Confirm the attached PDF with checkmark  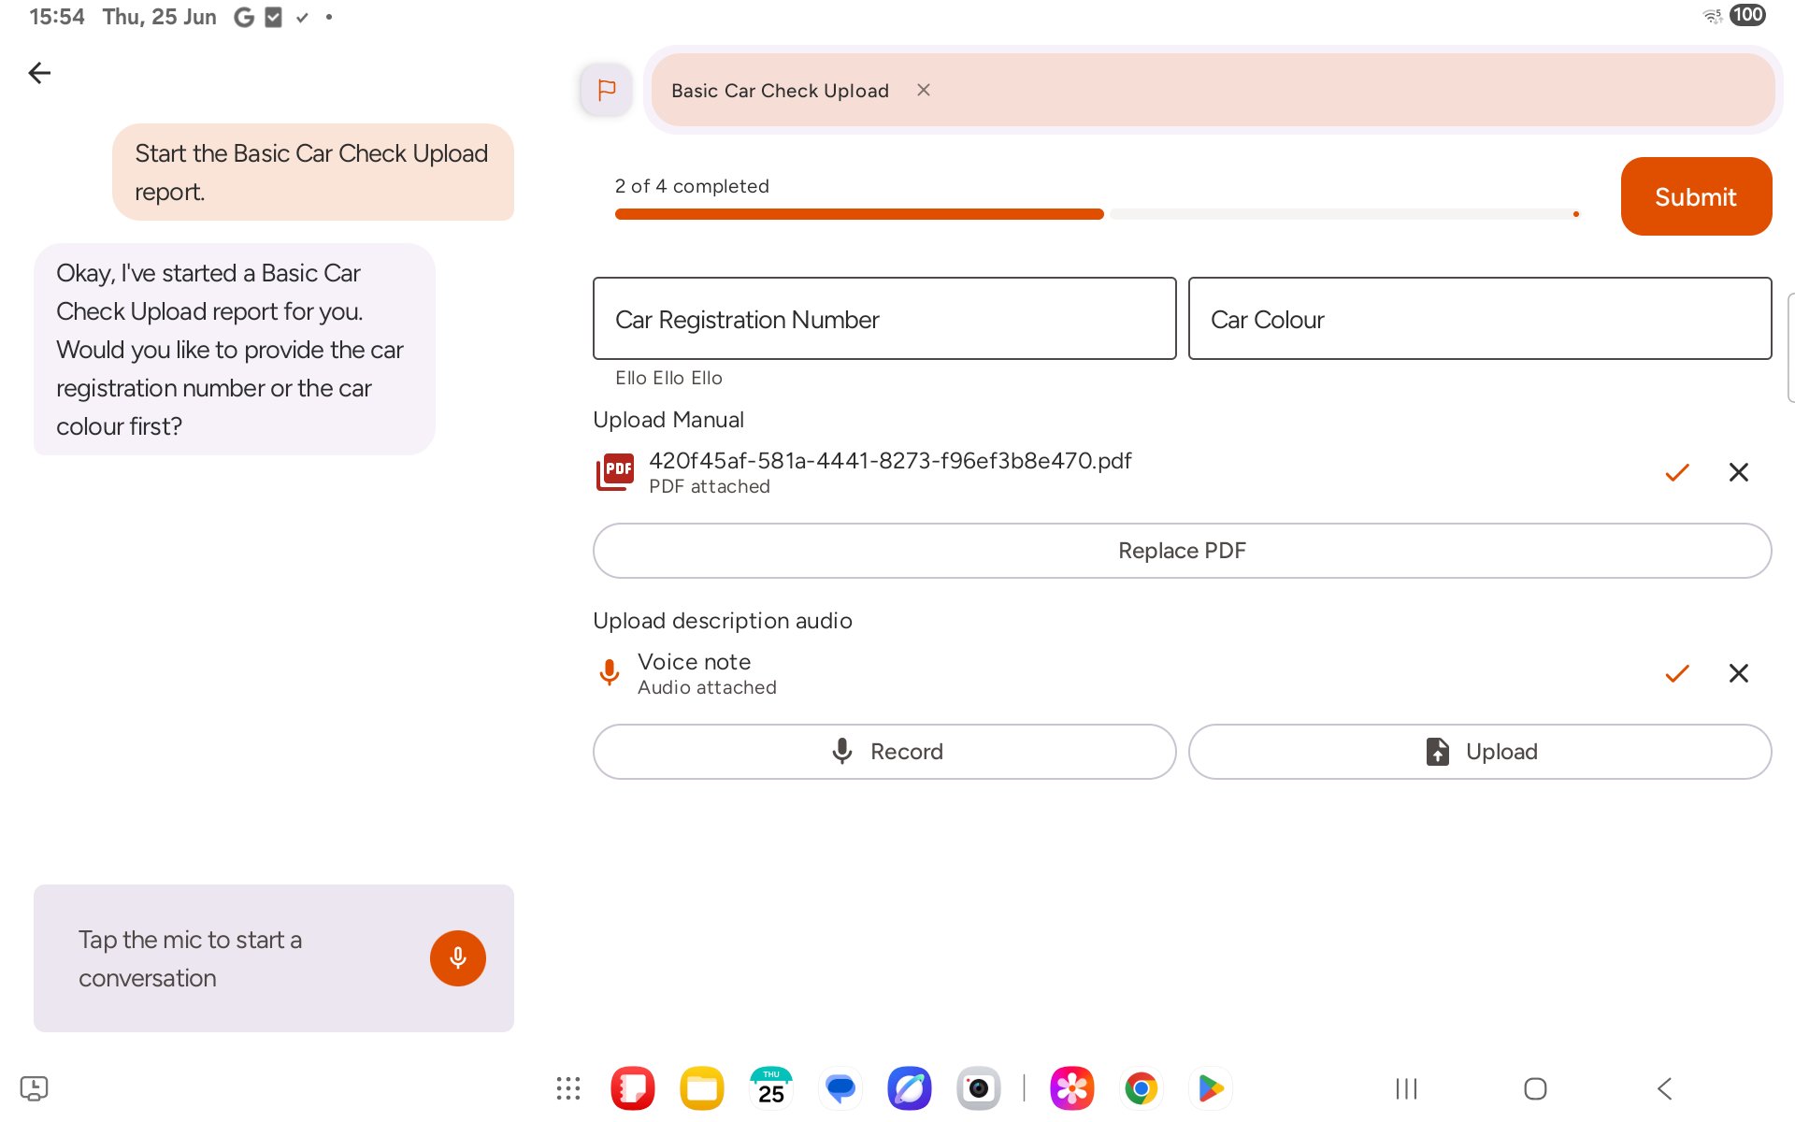pos(1677,472)
